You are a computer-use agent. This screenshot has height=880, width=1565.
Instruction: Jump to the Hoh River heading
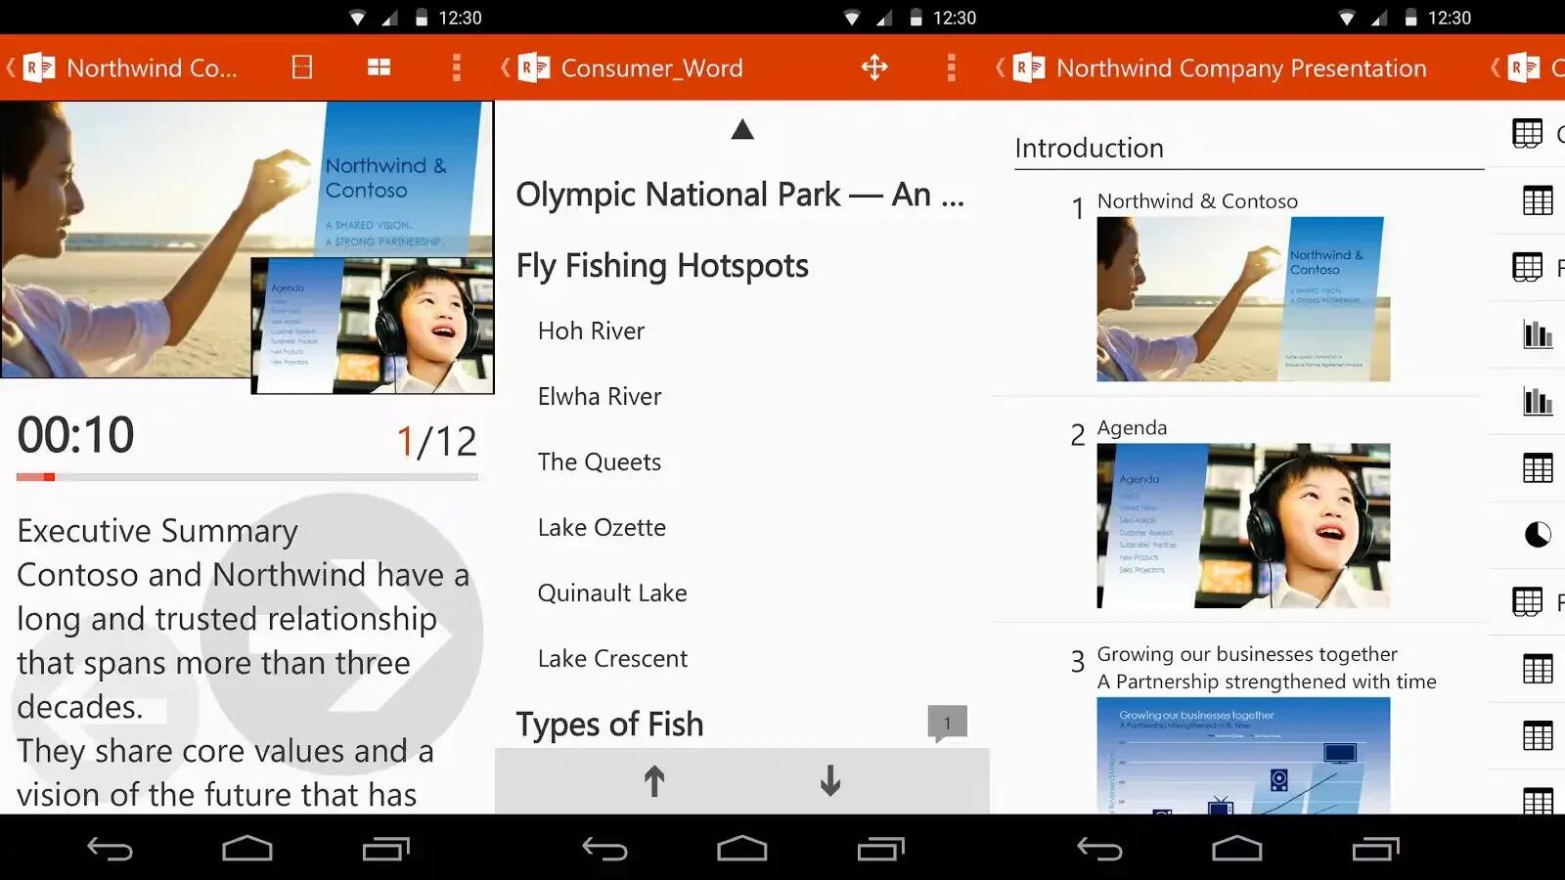pos(591,331)
